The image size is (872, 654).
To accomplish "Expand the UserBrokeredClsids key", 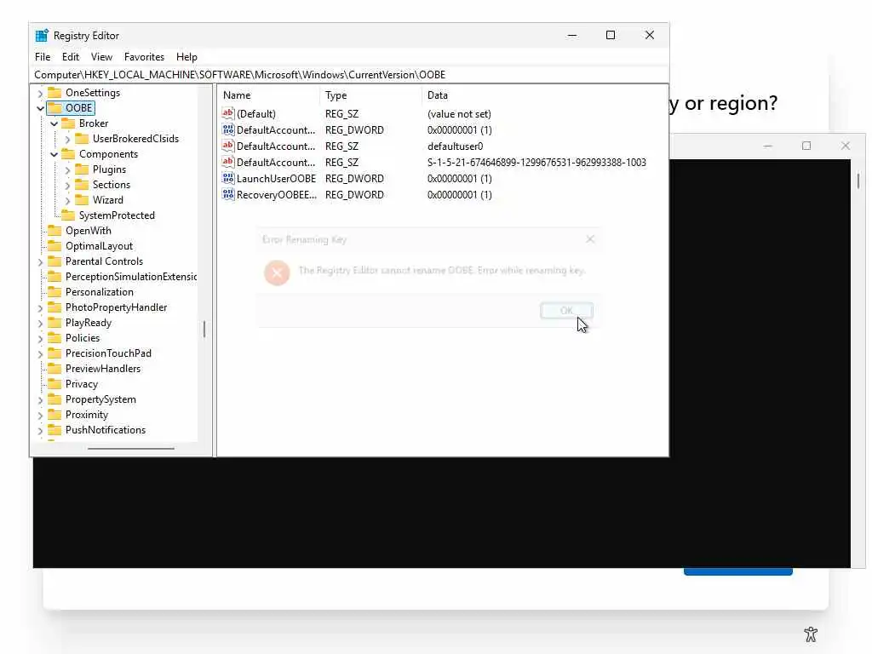I will [x=67, y=139].
